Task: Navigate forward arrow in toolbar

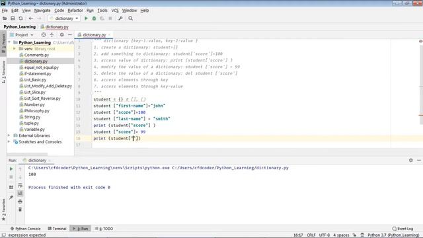Action: [x=39, y=19]
